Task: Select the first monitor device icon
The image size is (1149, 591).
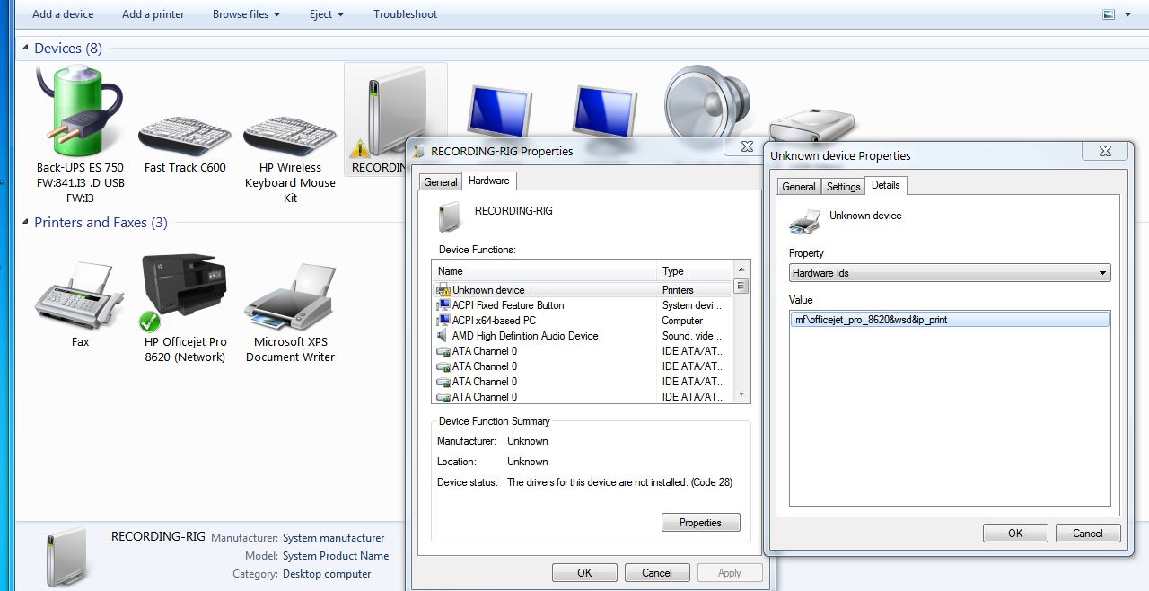Action: click(499, 110)
